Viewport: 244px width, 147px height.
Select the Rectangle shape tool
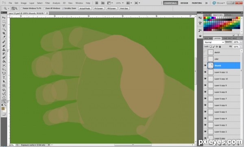[x=4, y=85]
